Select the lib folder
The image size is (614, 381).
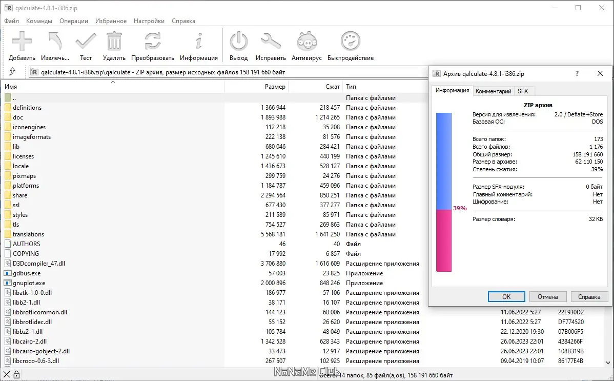(x=16, y=147)
